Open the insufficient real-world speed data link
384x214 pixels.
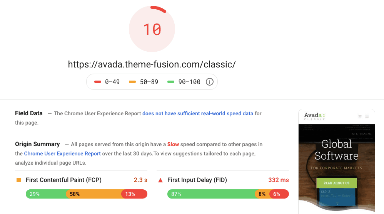click(x=198, y=113)
